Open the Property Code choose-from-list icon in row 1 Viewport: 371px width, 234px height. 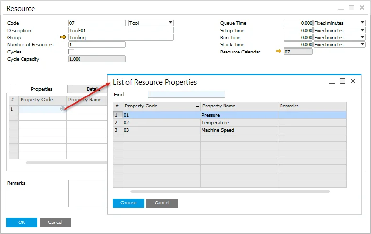coord(62,109)
